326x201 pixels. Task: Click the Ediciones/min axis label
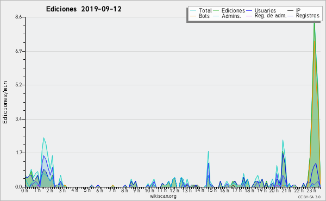pos(5,102)
